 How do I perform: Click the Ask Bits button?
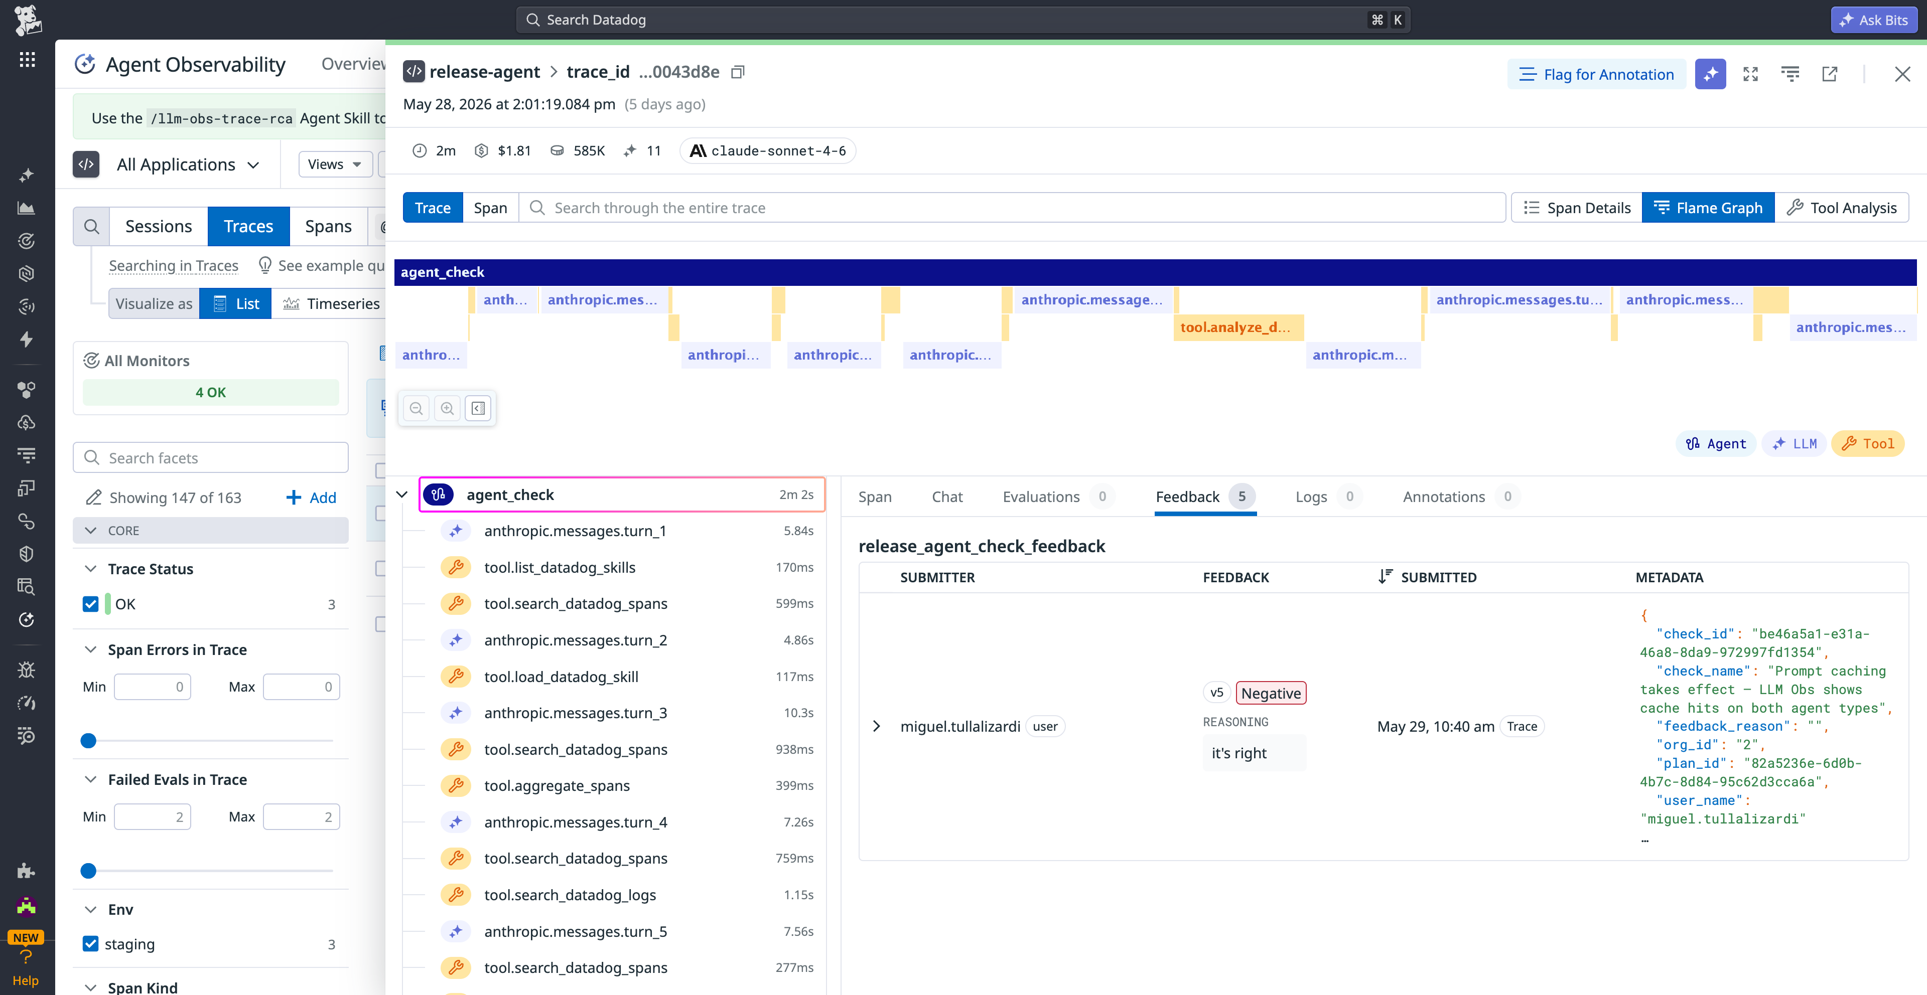1873,20
